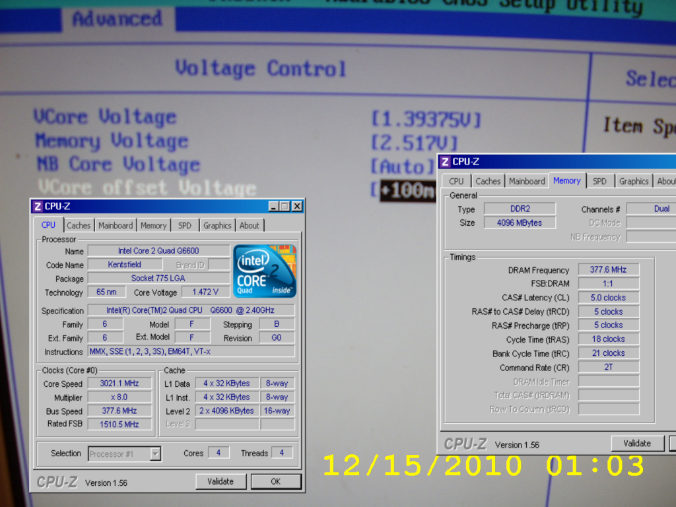Close the left CPU-Z window
This screenshot has height=507, width=676.
click(297, 207)
